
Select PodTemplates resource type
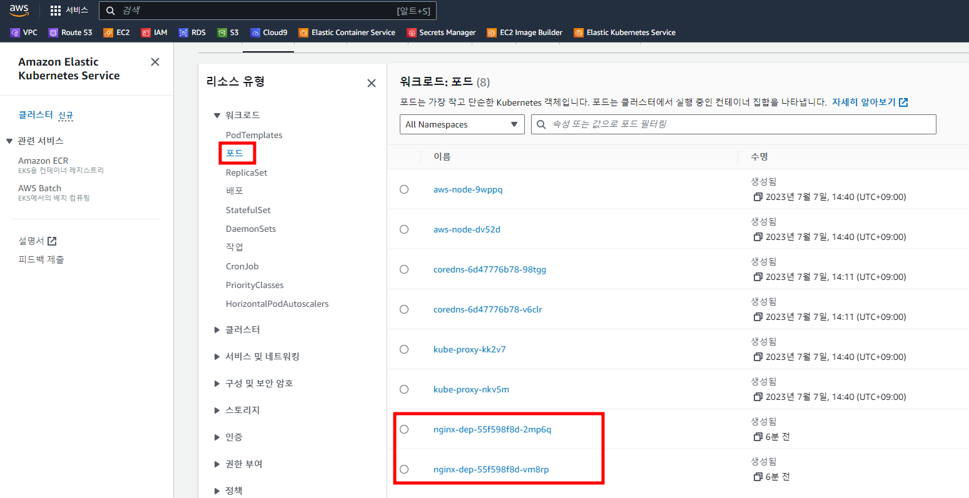click(254, 135)
